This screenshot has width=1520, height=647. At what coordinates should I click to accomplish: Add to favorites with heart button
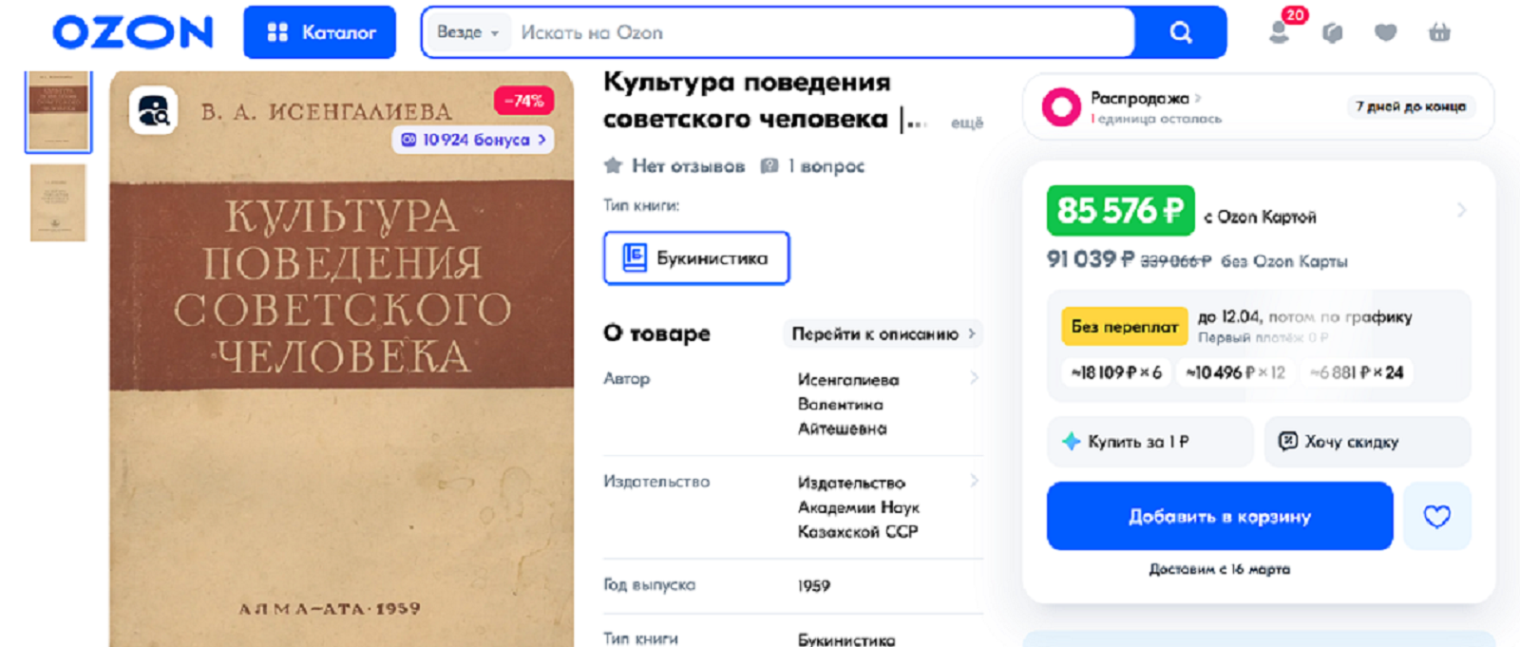pyautogui.click(x=1437, y=516)
